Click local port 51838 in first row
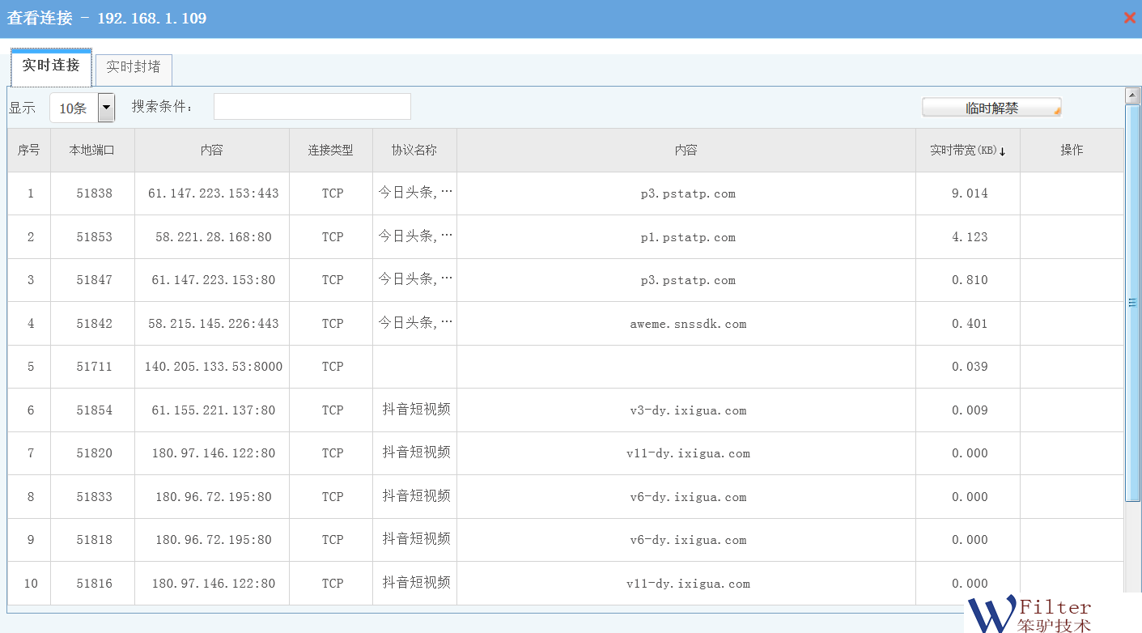Image resolution: width=1142 pixels, height=633 pixels. (95, 193)
